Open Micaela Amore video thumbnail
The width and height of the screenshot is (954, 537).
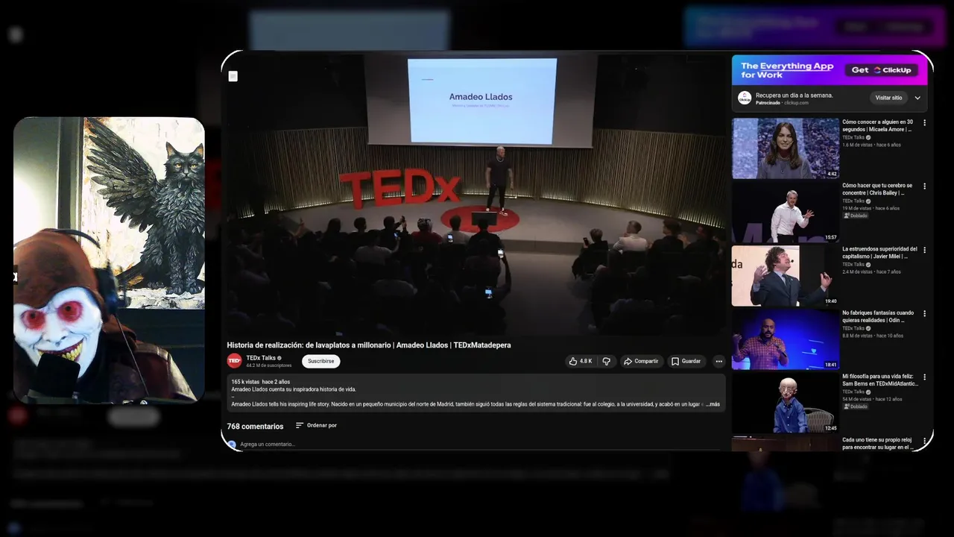click(785, 148)
